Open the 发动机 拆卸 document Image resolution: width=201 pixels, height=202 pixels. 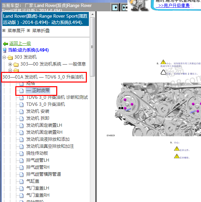click(38, 118)
